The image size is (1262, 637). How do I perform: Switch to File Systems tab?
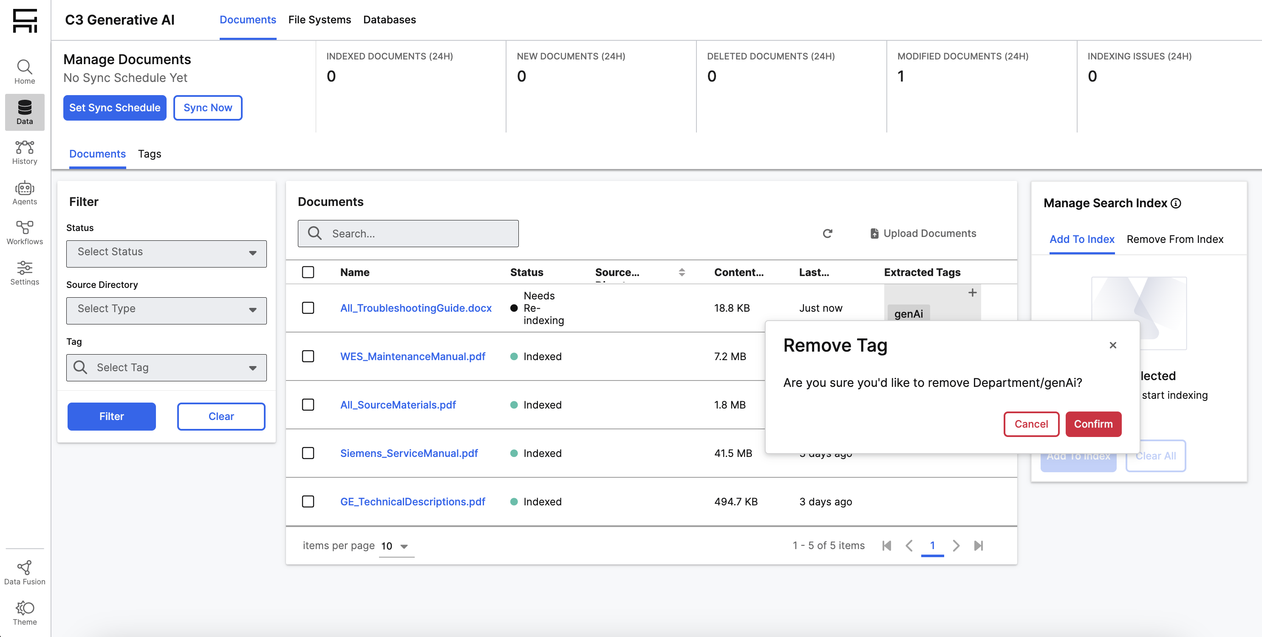coord(320,20)
